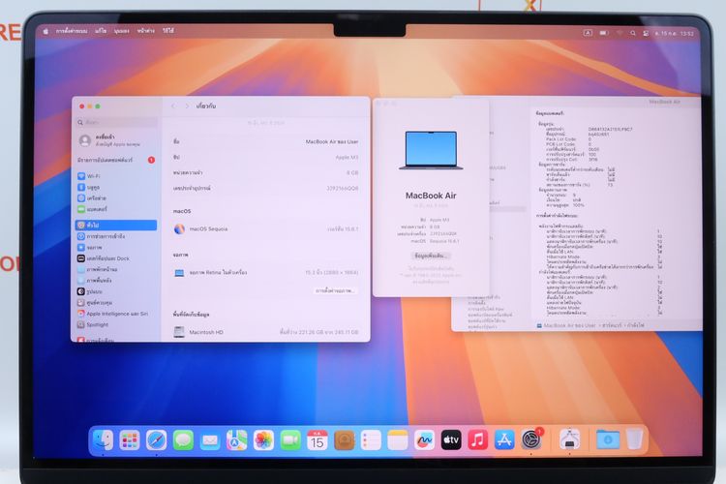This screenshot has height=484, width=726.
Task: Open the มุมมอง (View) menu
Action: tap(121, 31)
